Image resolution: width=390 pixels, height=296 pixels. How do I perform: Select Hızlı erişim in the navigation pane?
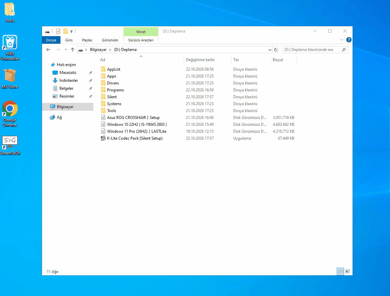tap(66, 65)
